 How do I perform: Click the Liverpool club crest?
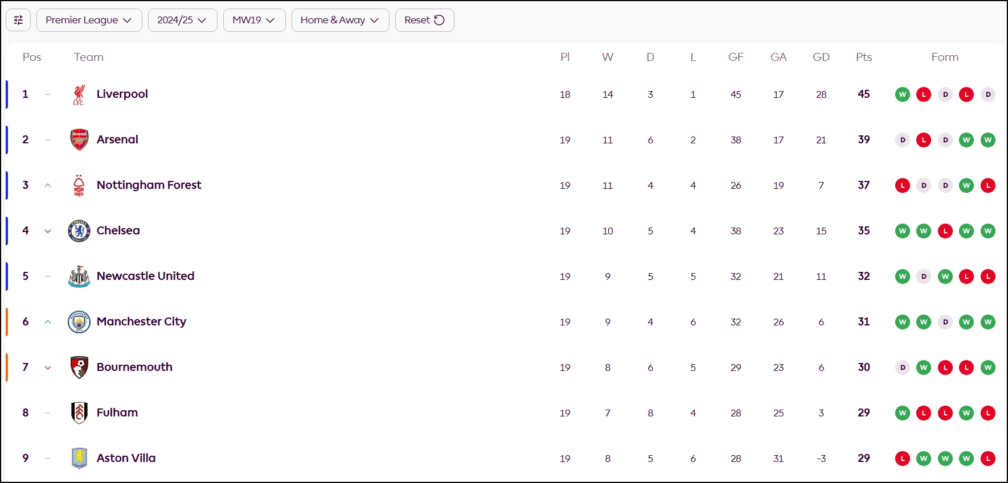pos(79,94)
